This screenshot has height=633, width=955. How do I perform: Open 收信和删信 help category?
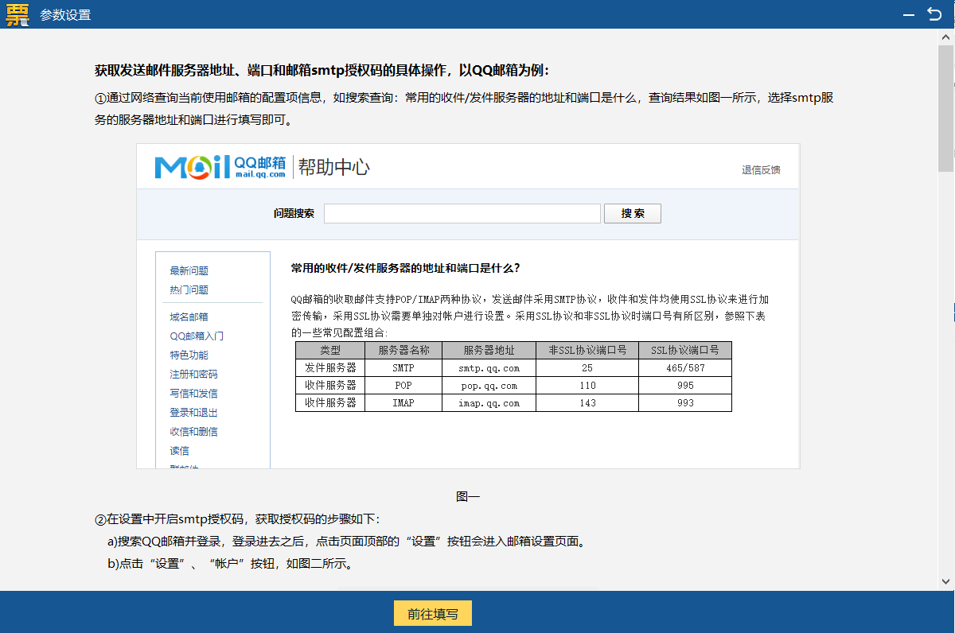(x=193, y=432)
